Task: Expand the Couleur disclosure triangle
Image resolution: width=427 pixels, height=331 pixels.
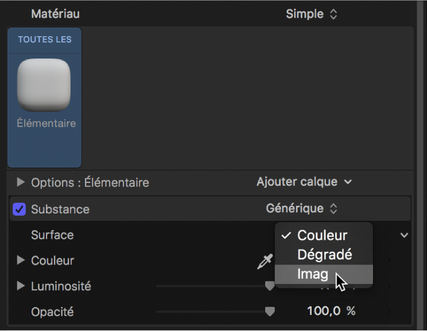Action: click(x=21, y=260)
